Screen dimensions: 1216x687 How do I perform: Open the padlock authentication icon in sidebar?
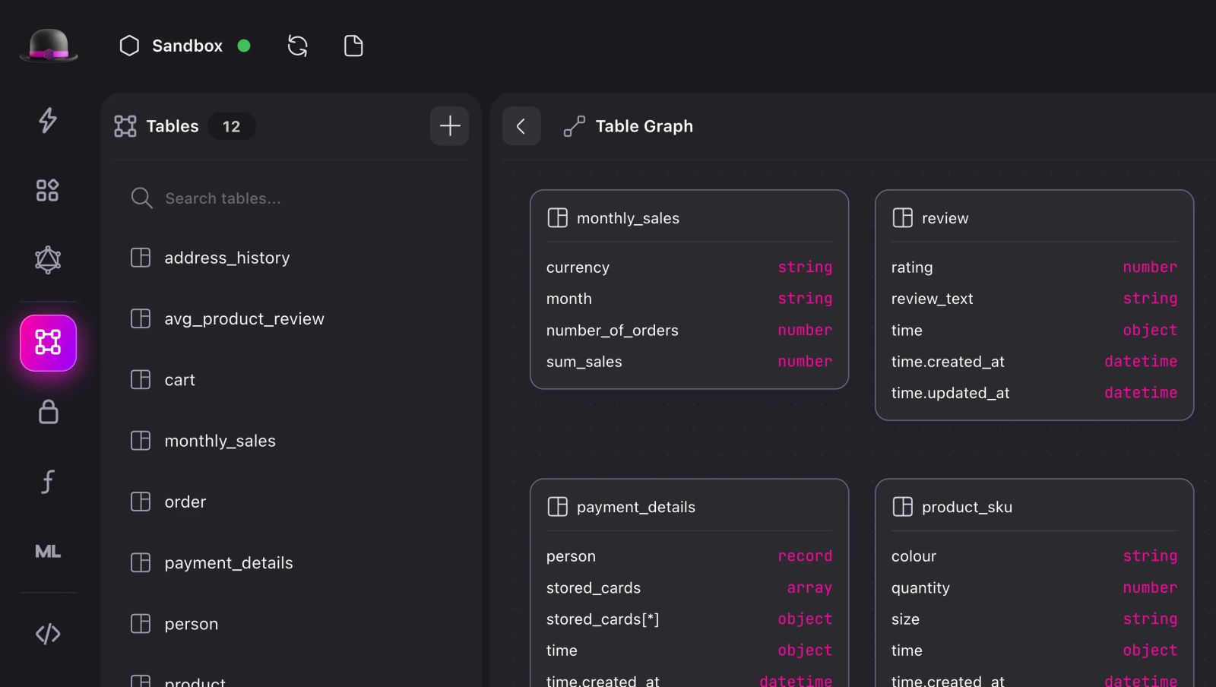48,412
